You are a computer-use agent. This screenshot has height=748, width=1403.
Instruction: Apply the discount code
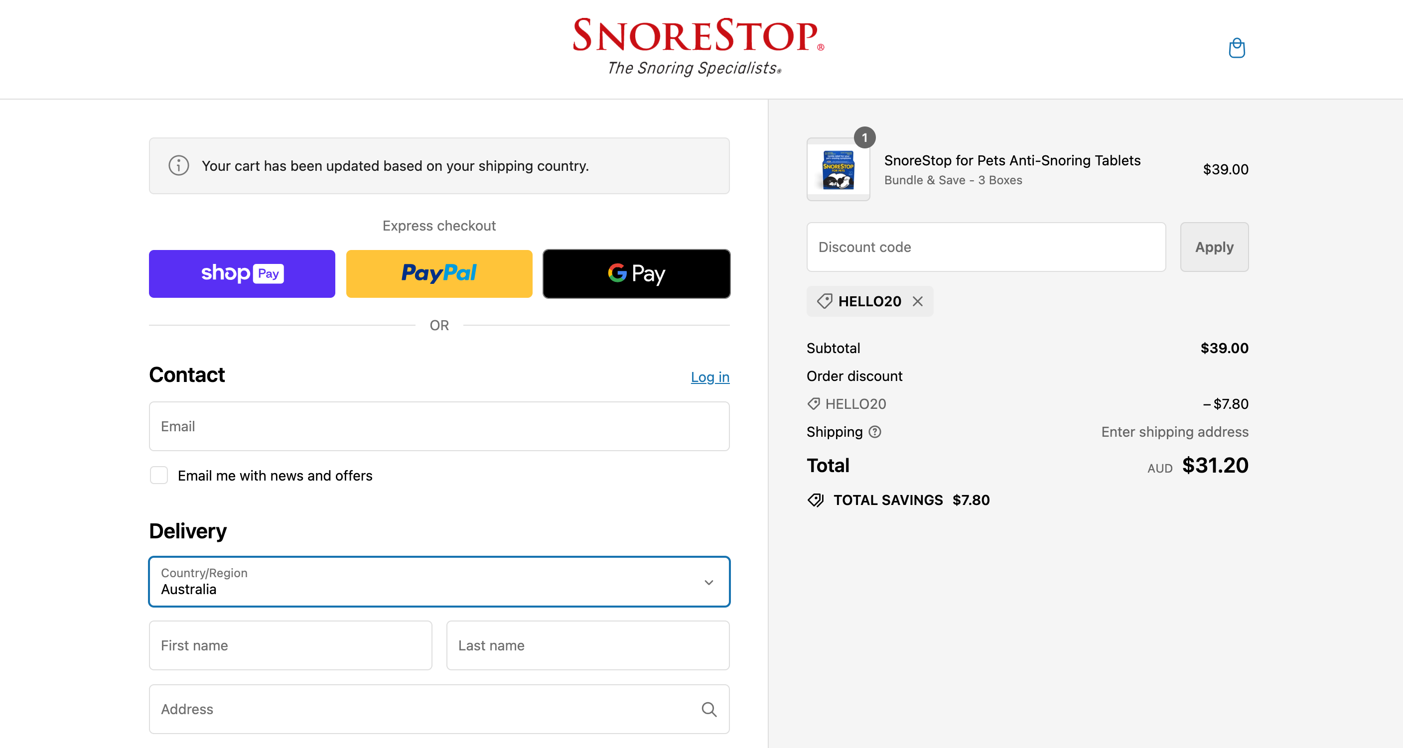coord(1214,247)
